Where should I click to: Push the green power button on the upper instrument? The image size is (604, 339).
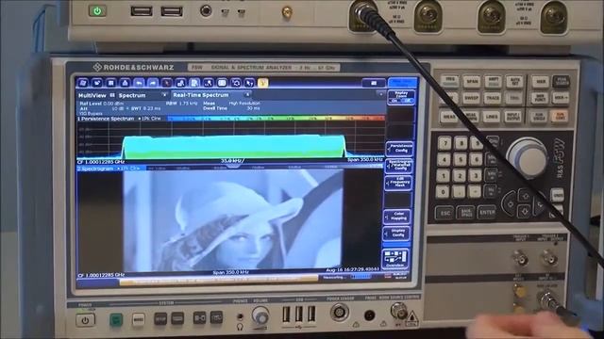(x=97, y=10)
